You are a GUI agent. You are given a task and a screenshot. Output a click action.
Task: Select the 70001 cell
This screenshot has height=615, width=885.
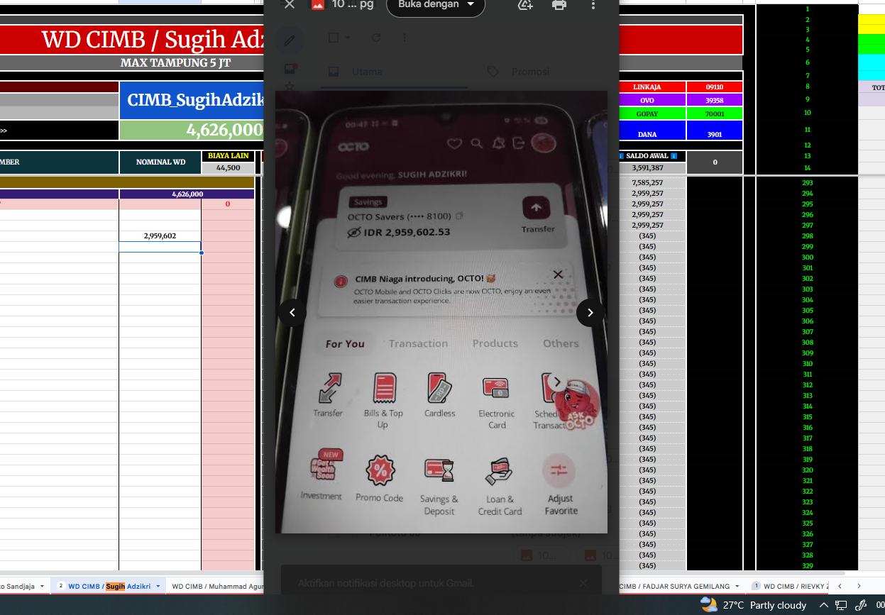[715, 113]
